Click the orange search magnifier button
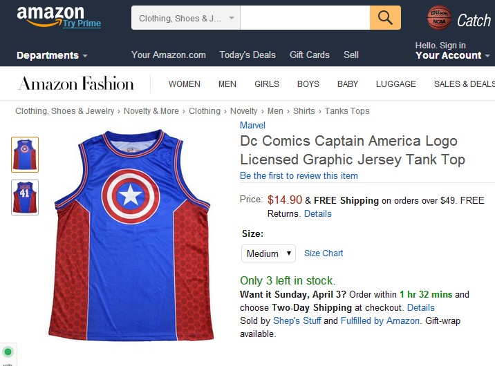Screen dimensions: 495x366 (x=385, y=18)
